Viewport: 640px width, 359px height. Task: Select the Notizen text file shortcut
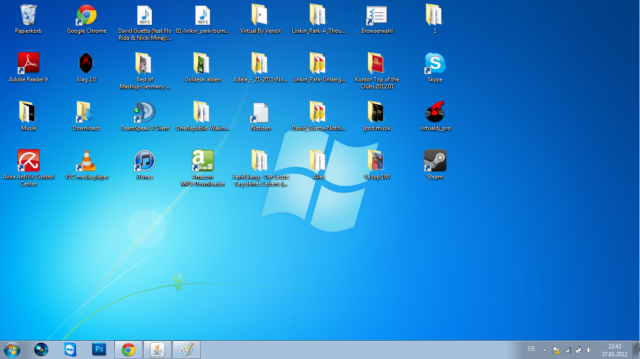pos(260,113)
